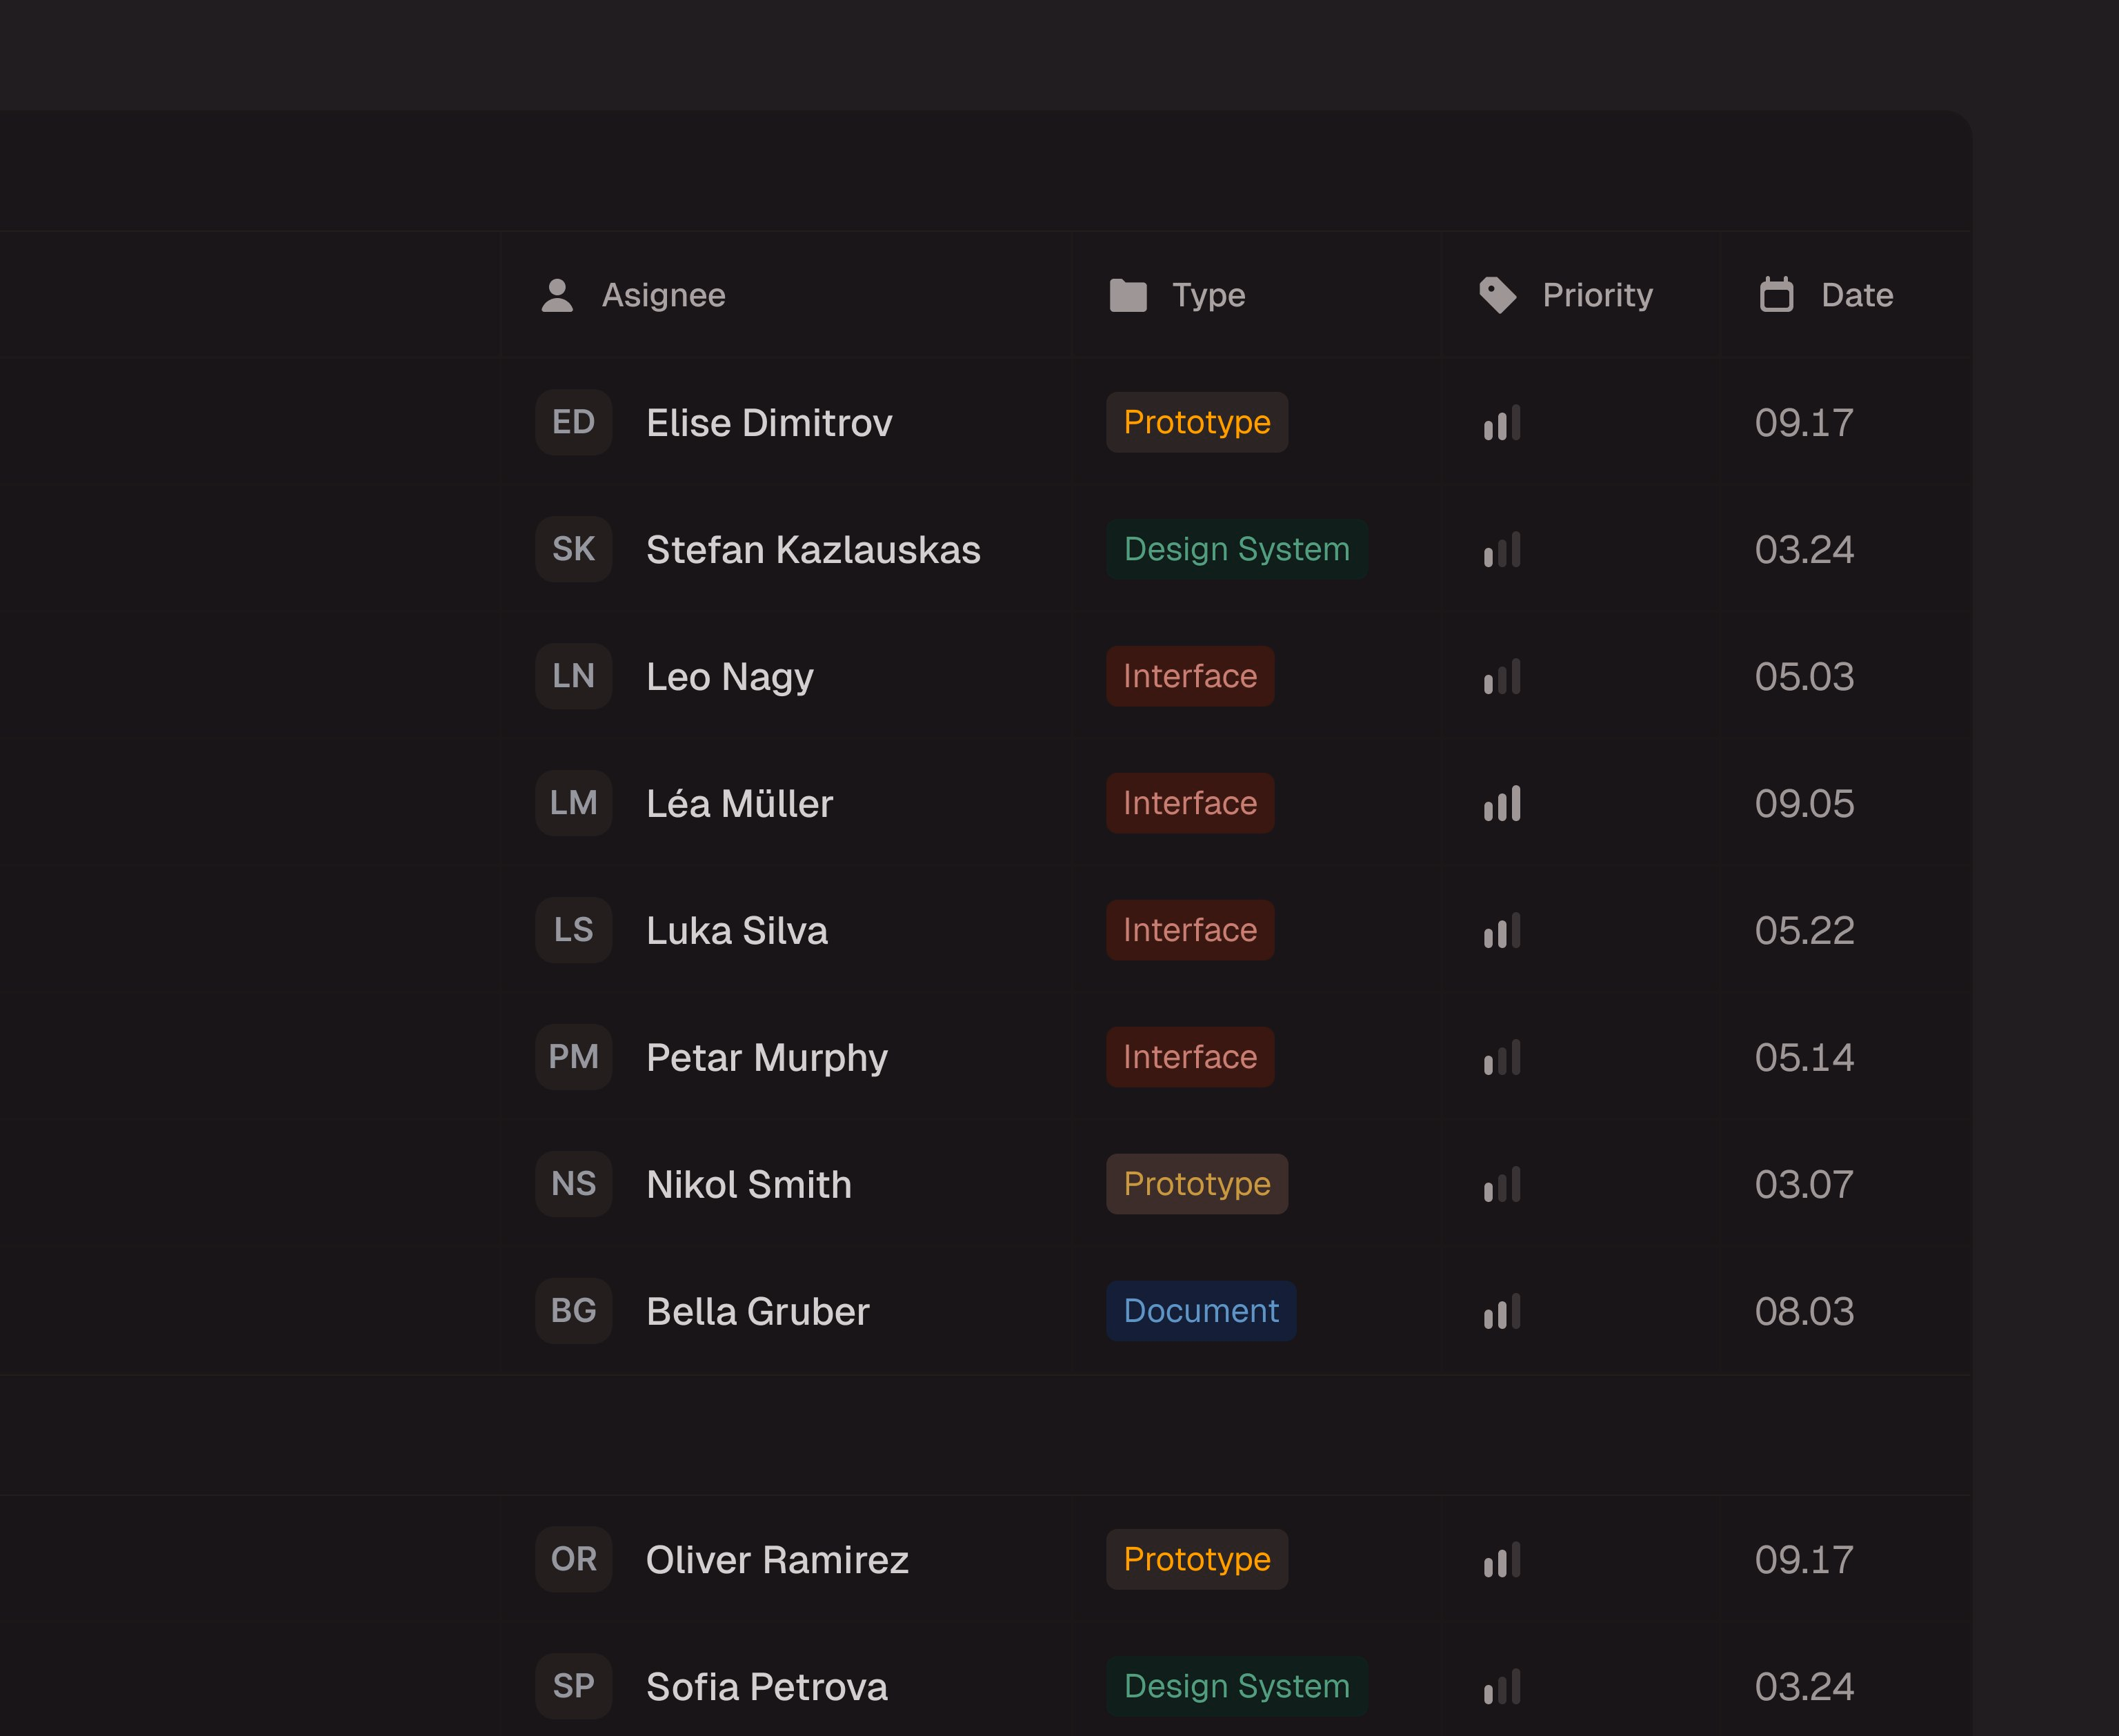Click the folder icon next to Type

pos(1128,295)
